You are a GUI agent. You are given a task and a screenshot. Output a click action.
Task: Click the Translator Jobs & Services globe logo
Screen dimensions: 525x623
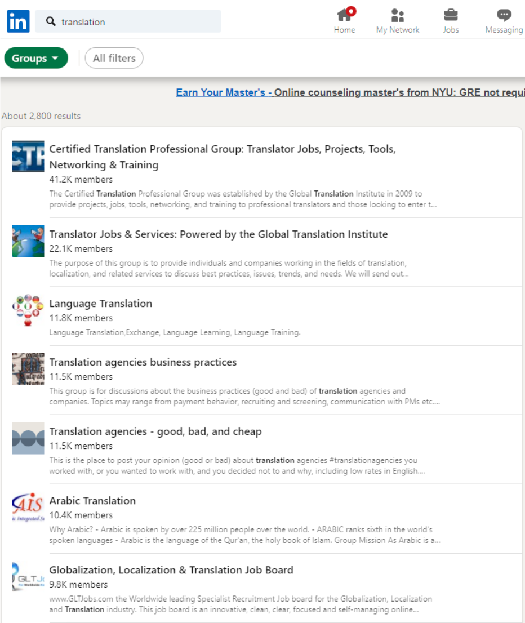pos(28,241)
